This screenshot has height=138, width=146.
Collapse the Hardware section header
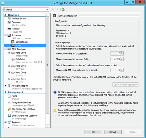point(5,15)
